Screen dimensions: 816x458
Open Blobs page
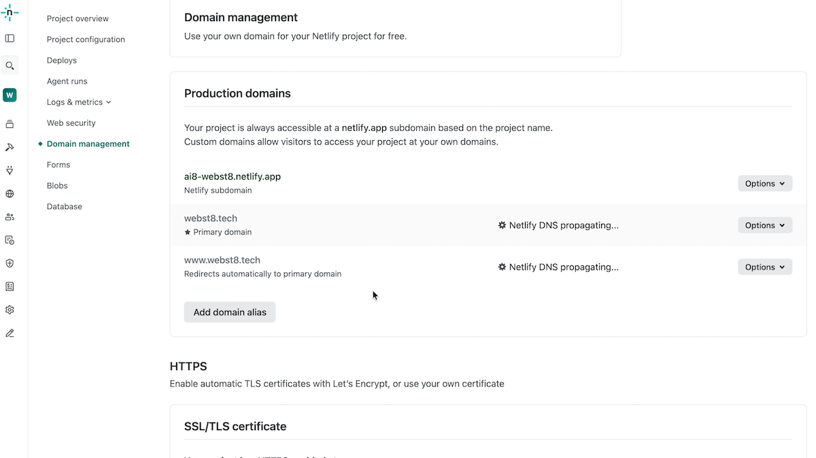tap(57, 186)
